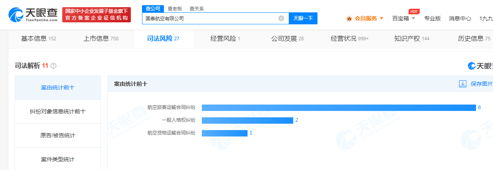Screen dimensions: 493x170
Task: Click the 百宝箱 link
Action: [x=401, y=18]
